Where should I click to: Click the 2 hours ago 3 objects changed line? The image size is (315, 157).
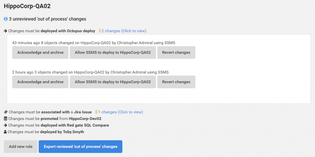90,72
